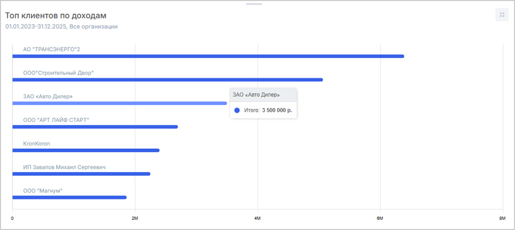This screenshot has height=230, width=515.
Task: Click the KronKoron client label
Action: [37, 144]
